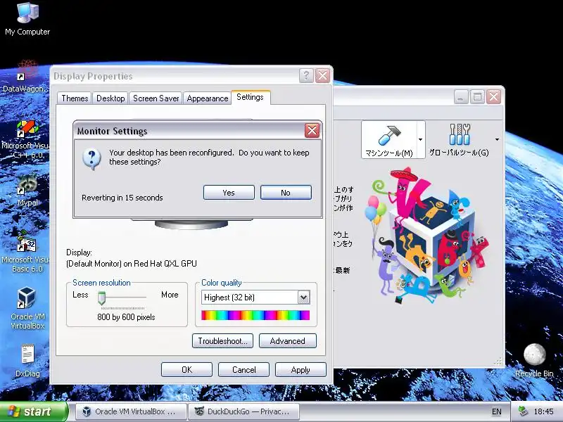Close the Monitor Settings dialog
The image size is (563, 422).
coord(312,131)
